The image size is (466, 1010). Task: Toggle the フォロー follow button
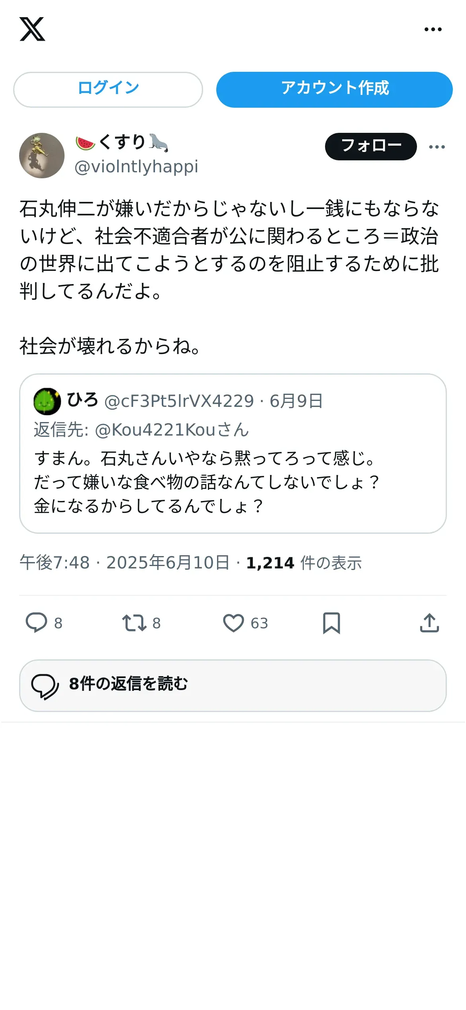pos(371,146)
